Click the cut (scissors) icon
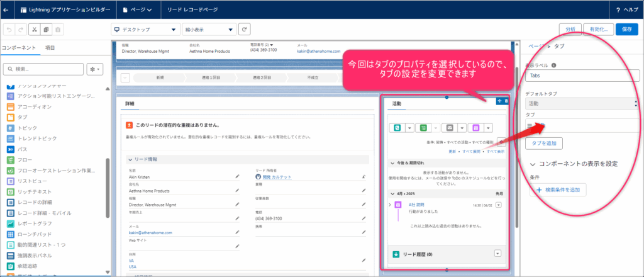The height and width of the screenshot is (277, 644). coord(33,30)
